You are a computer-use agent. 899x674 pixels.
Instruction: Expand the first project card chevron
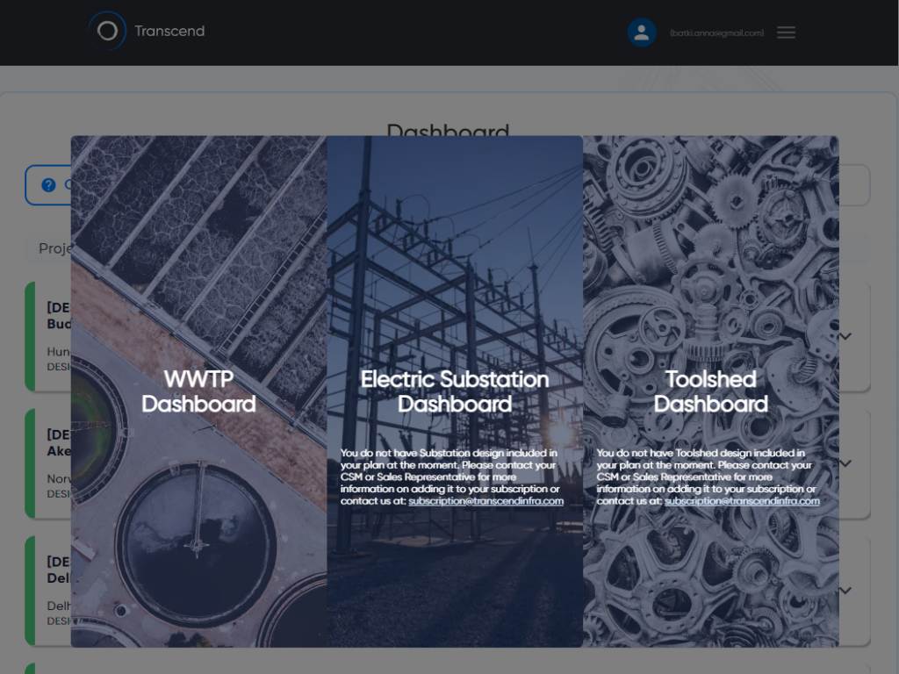point(845,336)
